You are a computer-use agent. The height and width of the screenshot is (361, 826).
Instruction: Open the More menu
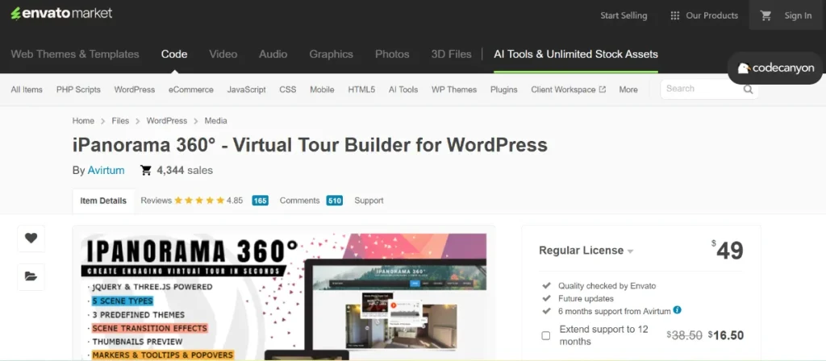(628, 89)
